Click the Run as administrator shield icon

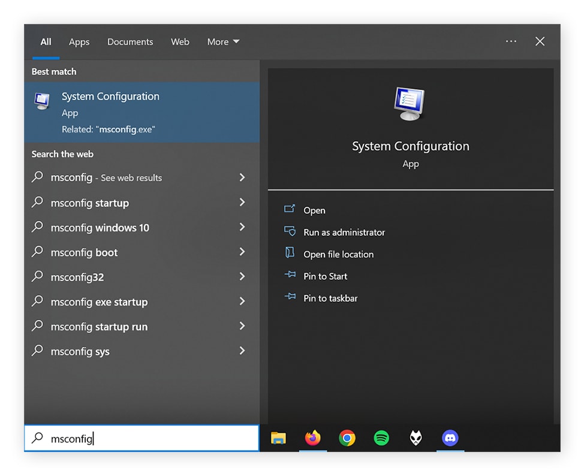290,231
